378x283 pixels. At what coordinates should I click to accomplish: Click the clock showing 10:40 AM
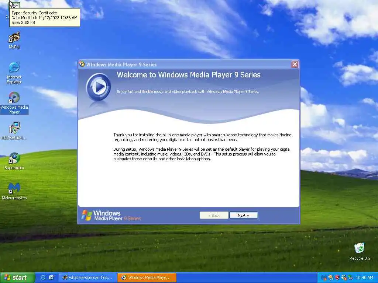coord(364,277)
